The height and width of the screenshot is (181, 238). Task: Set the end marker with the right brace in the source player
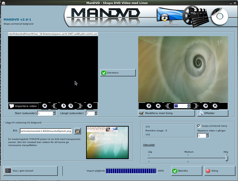coord(80,106)
